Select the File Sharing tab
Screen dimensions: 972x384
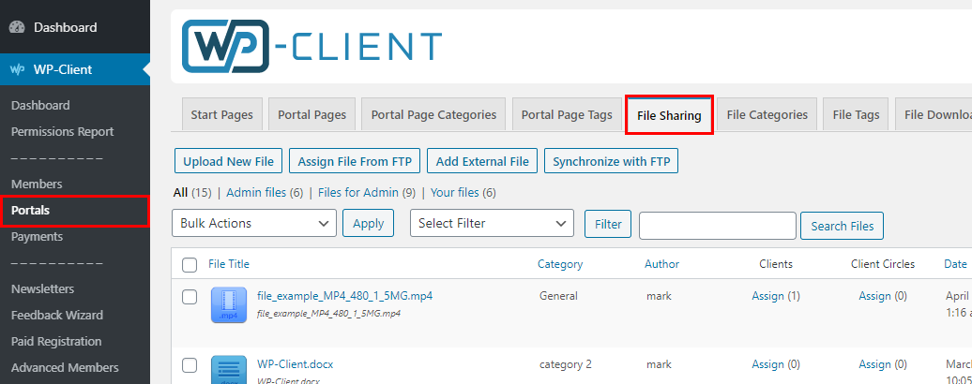point(670,115)
